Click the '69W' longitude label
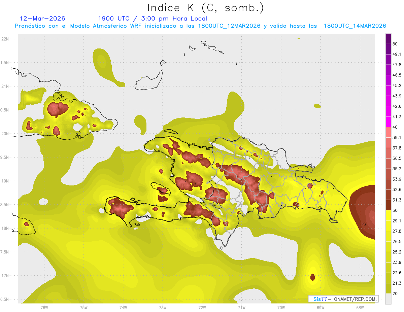 (x=321, y=307)
